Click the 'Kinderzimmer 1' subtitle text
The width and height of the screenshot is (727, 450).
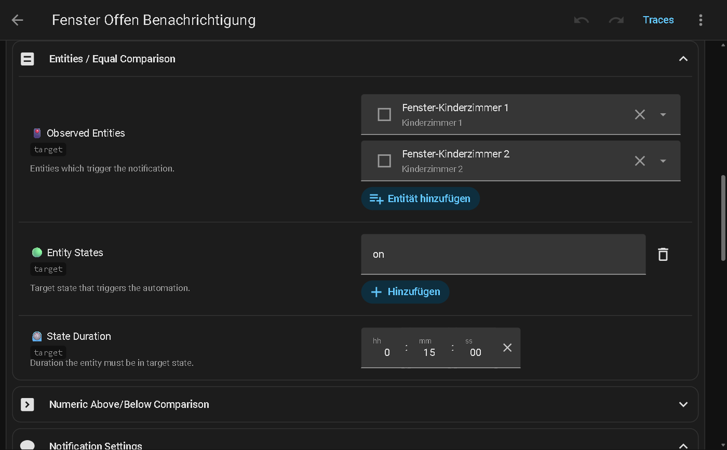pyautogui.click(x=432, y=123)
